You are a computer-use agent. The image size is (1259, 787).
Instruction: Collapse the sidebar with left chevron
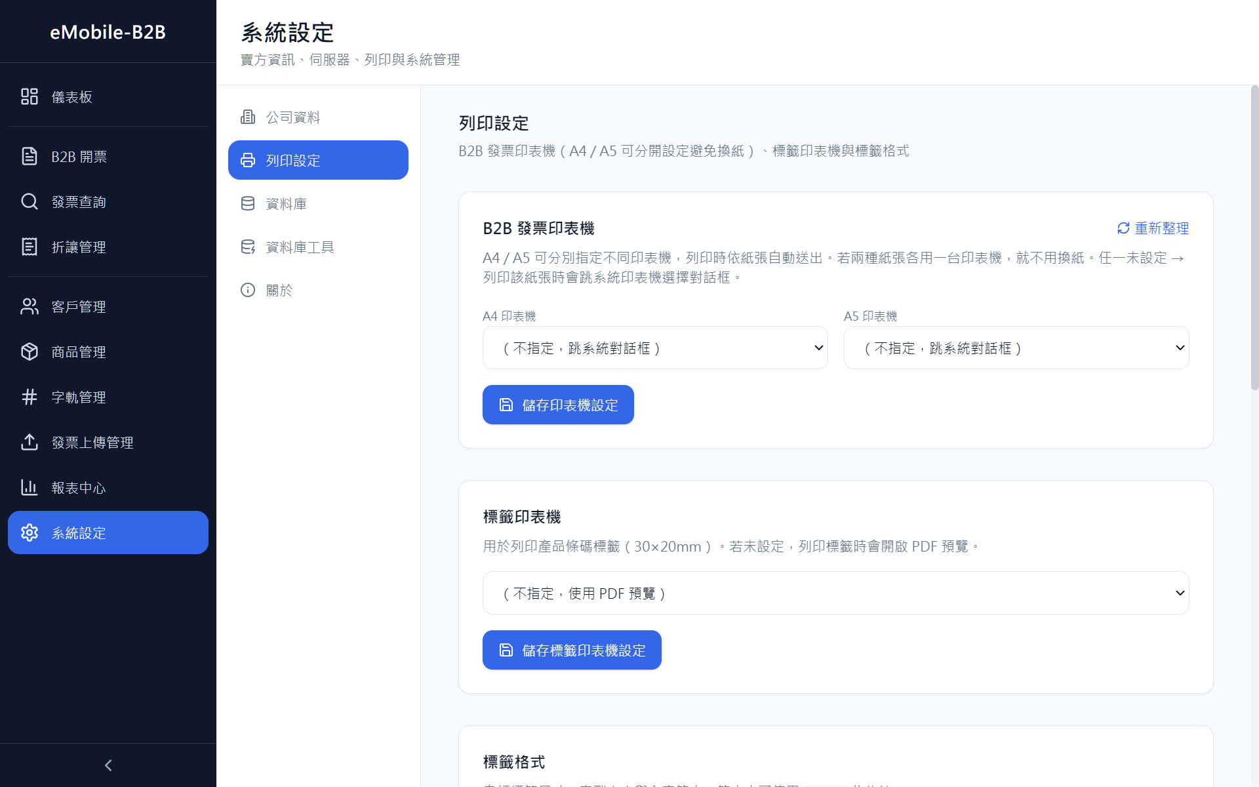(108, 765)
